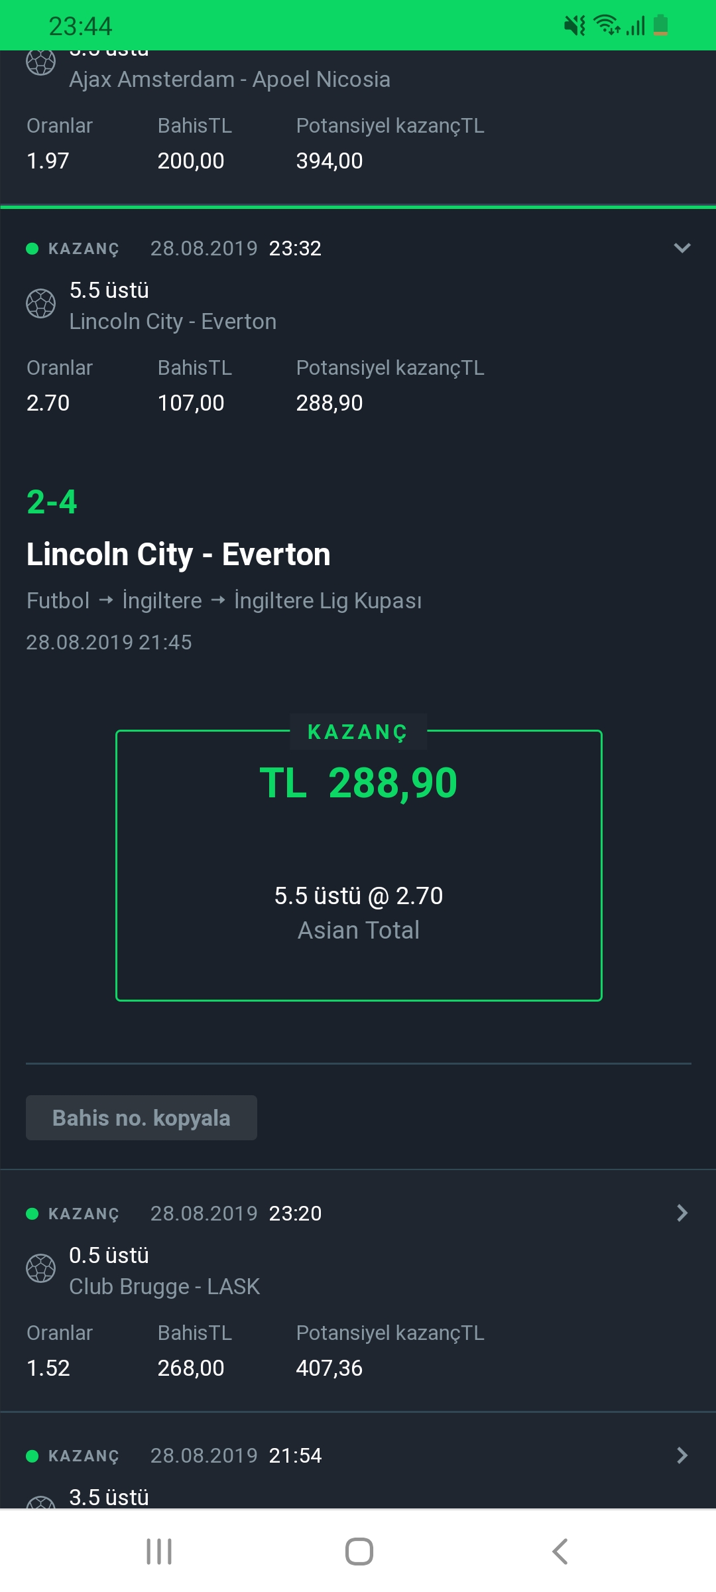Expand the 21:54 bet with 3.5 üstü
716x1592 pixels.
682,1455
